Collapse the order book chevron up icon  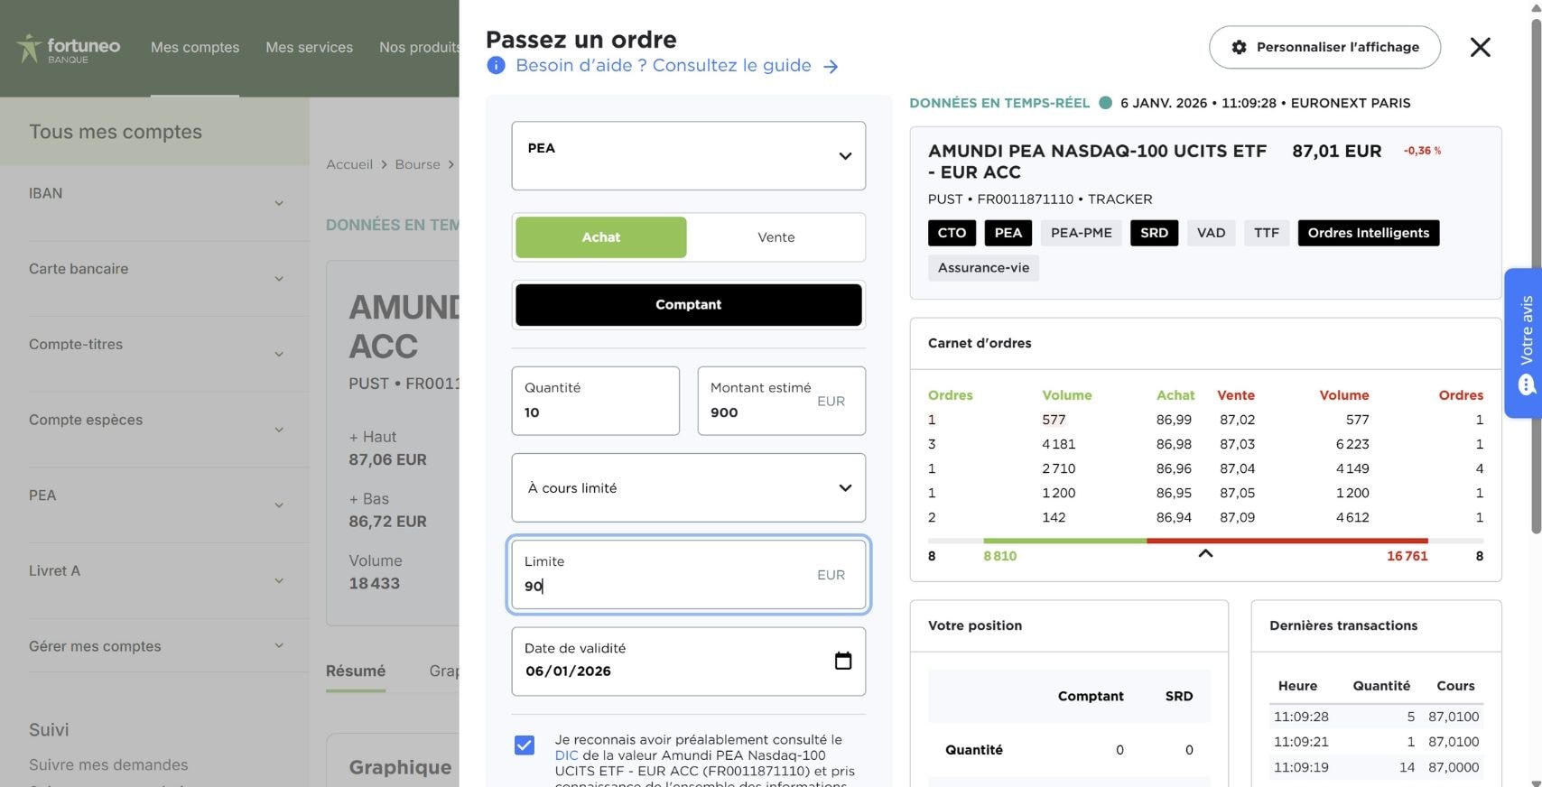coord(1204,553)
